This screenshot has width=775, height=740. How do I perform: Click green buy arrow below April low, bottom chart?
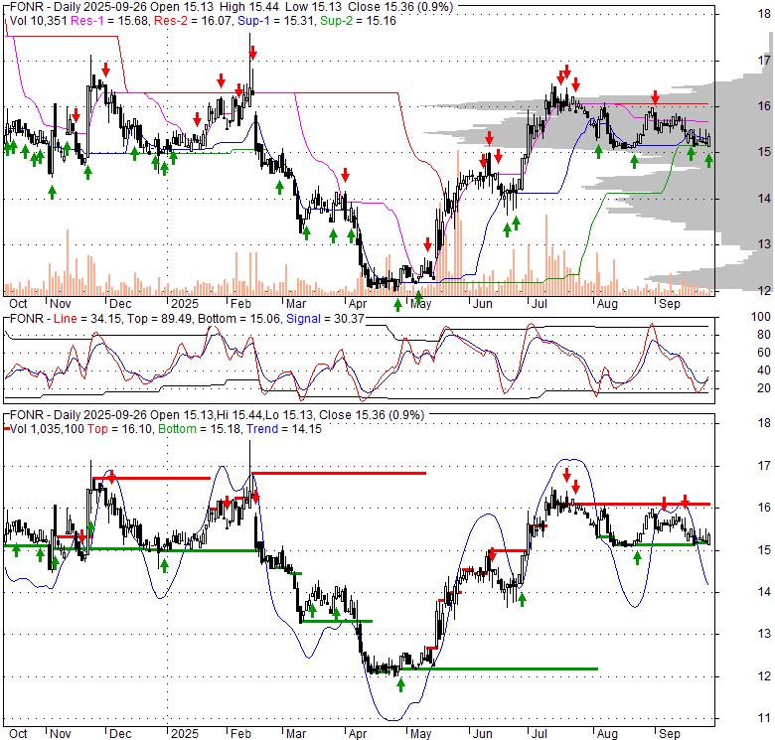pyautogui.click(x=400, y=684)
